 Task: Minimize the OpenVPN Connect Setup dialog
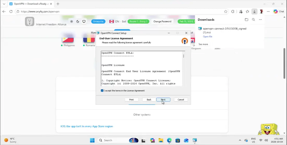click(169, 33)
